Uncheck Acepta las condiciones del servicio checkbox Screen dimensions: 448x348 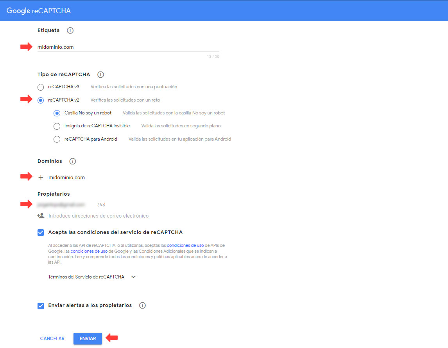coord(41,232)
